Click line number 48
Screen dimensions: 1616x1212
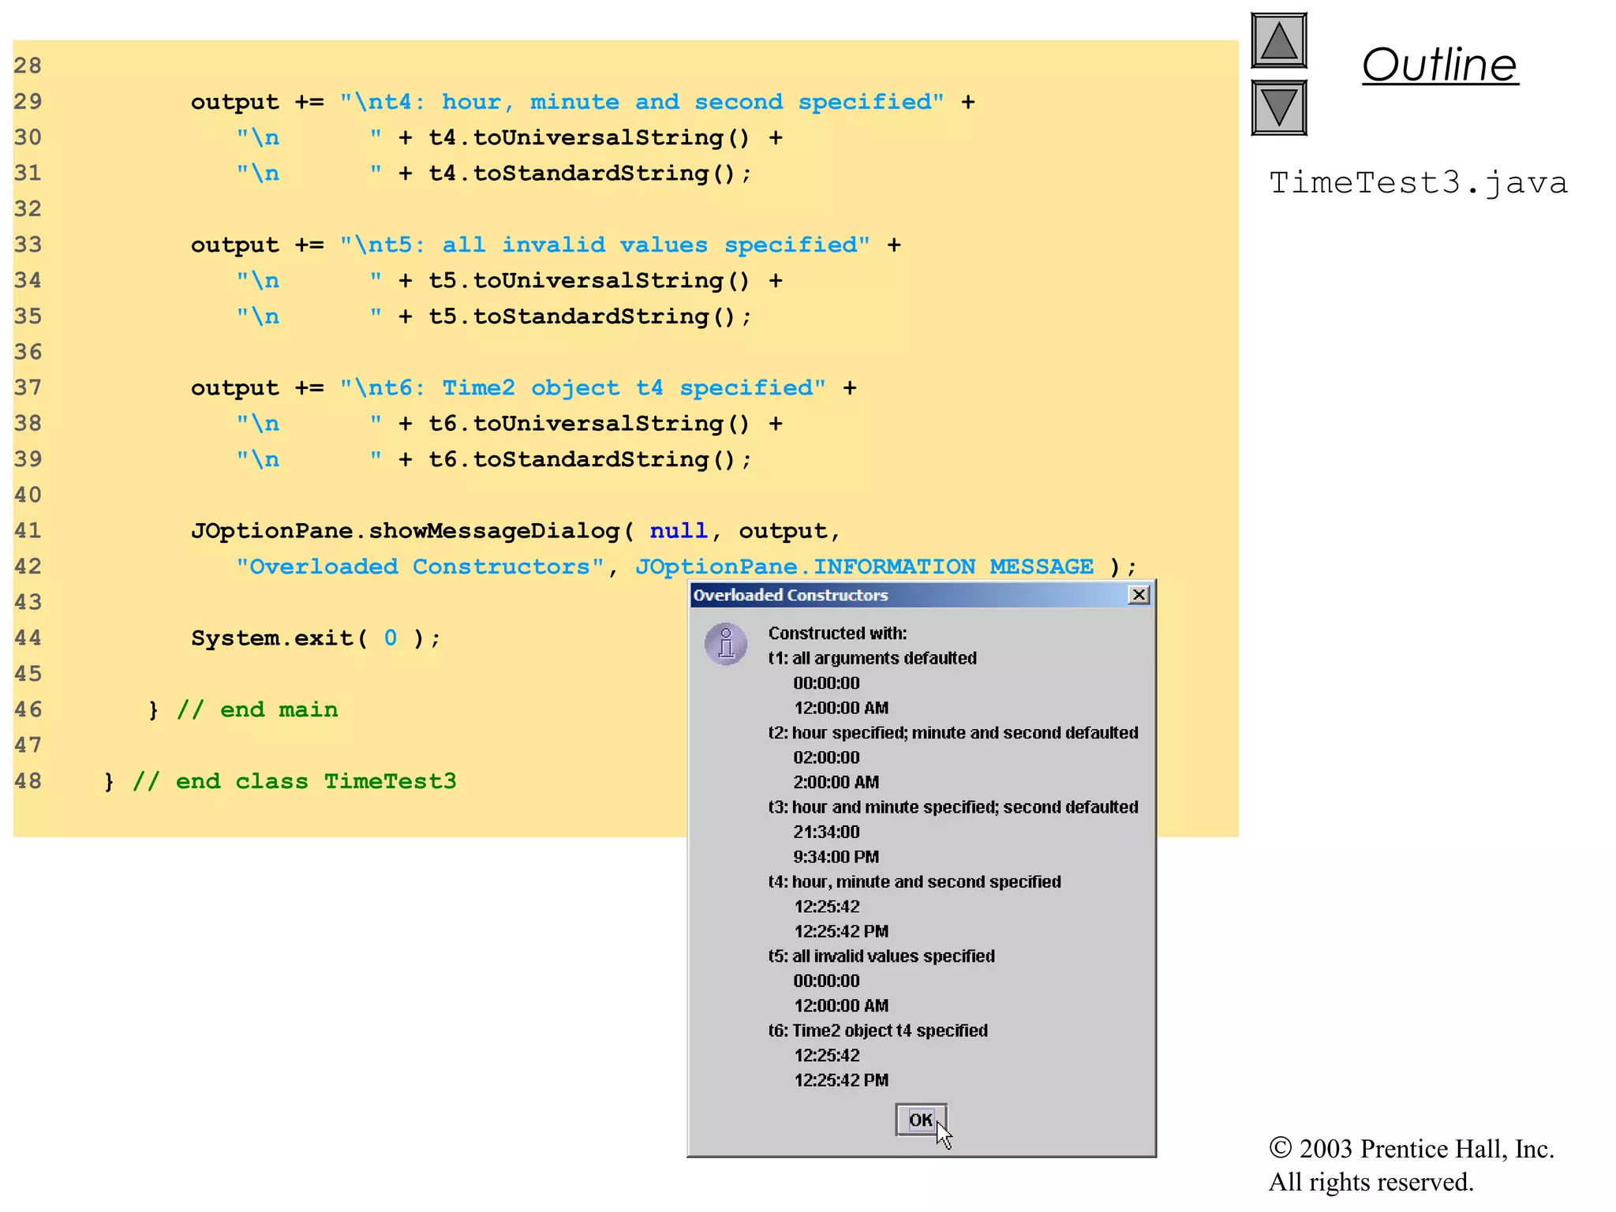28,781
